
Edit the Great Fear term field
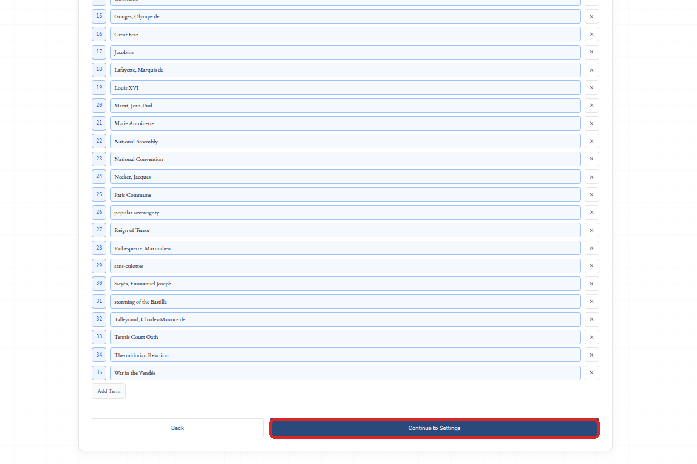click(x=345, y=34)
